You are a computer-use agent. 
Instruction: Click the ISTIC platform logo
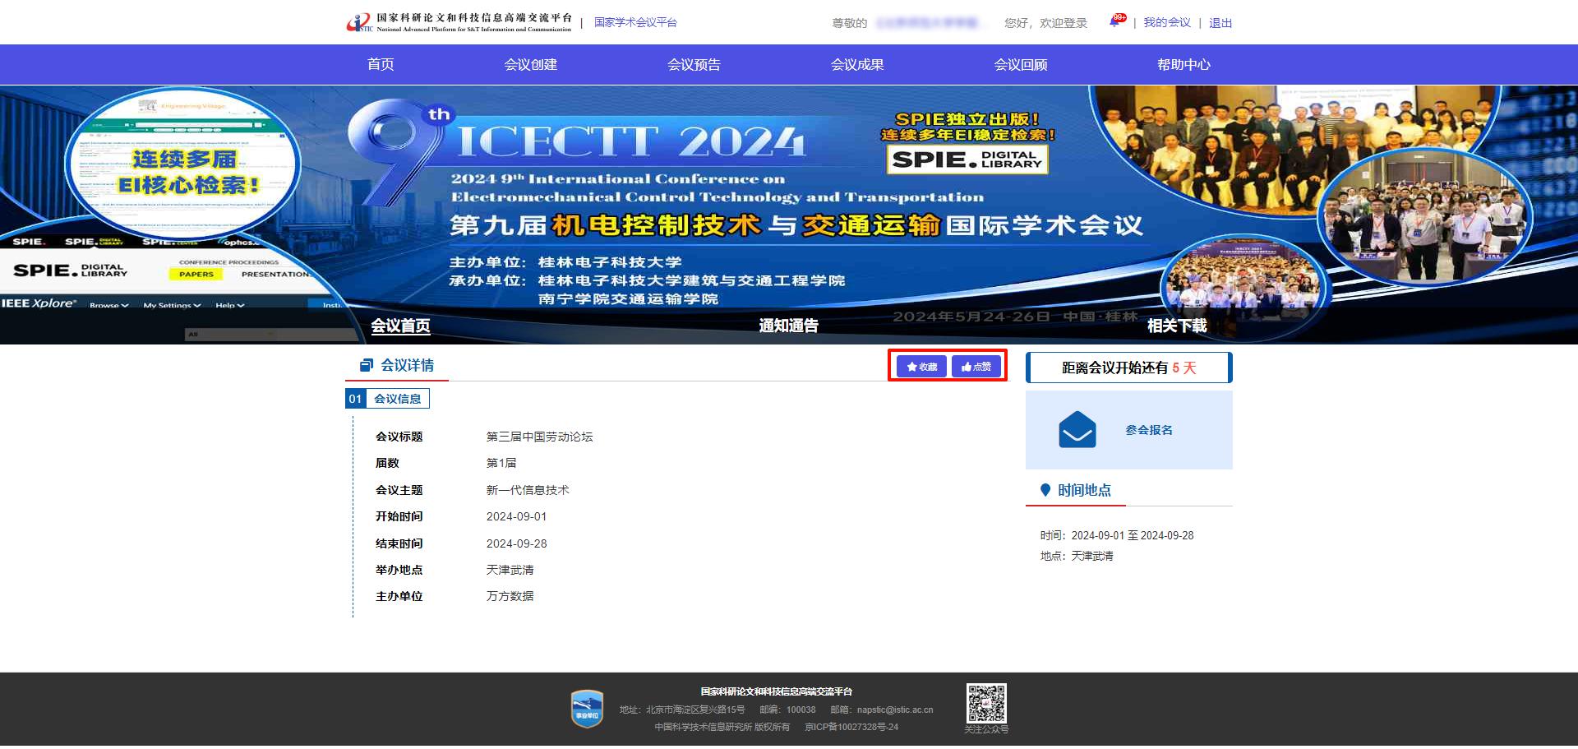459,22
